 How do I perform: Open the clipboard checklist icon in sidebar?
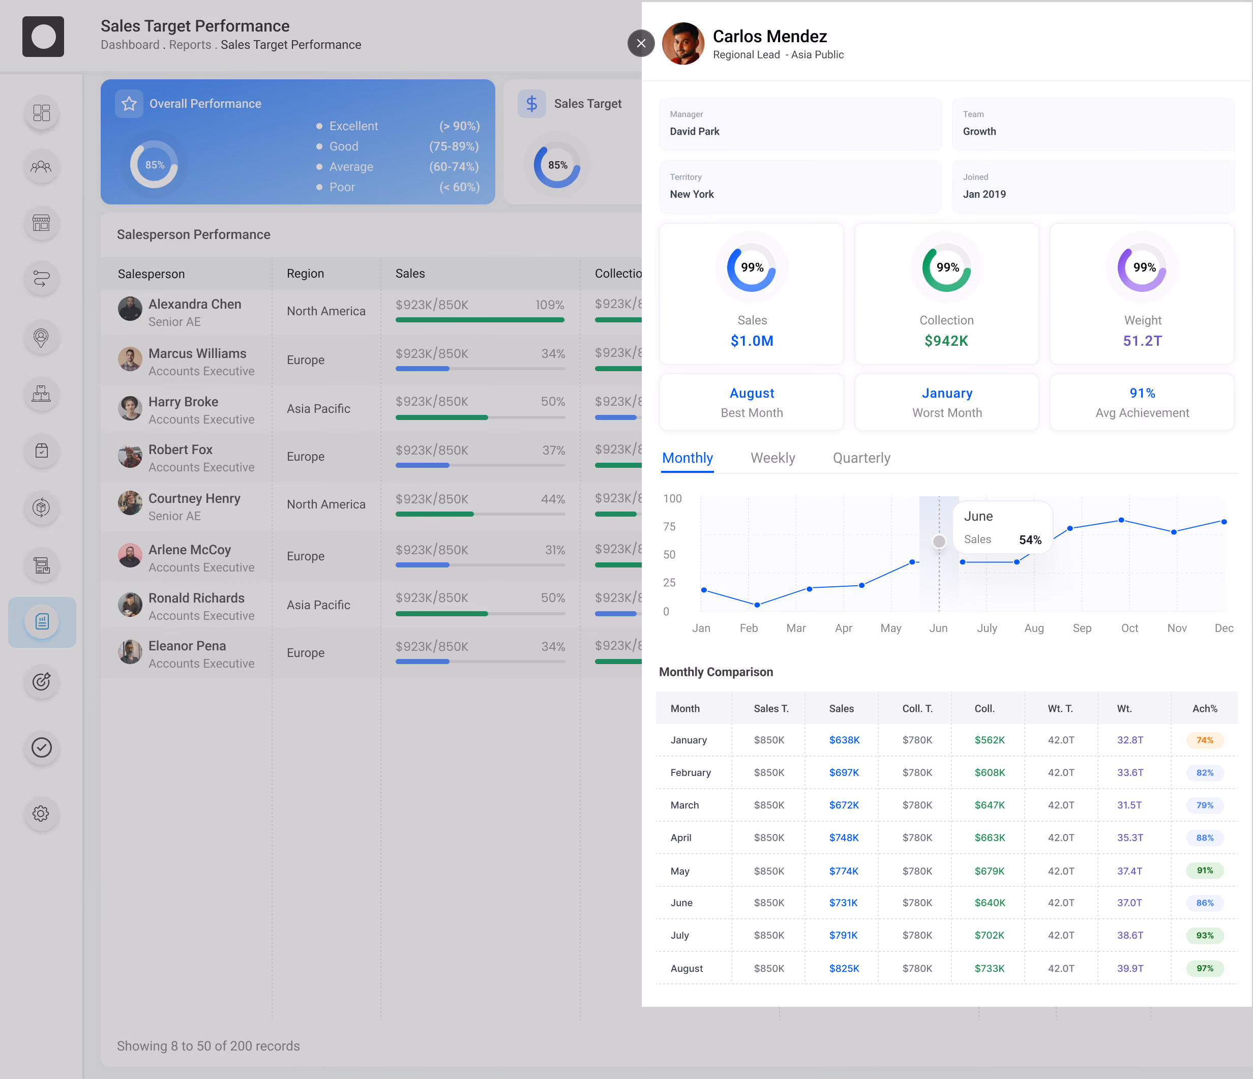pos(42,451)
